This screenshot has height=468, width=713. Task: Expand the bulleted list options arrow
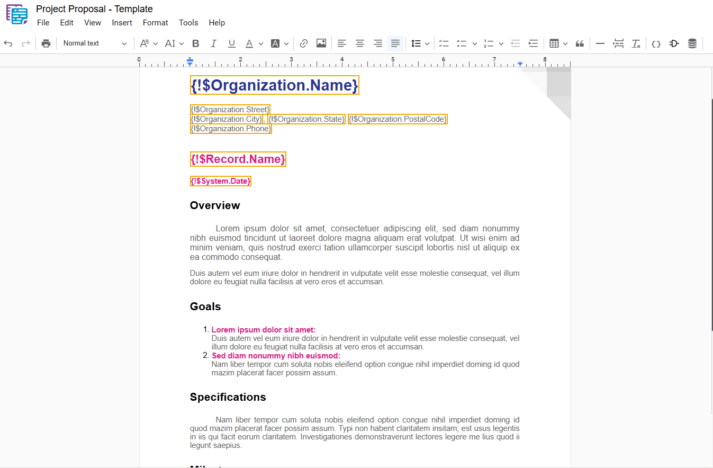[475, 43]
